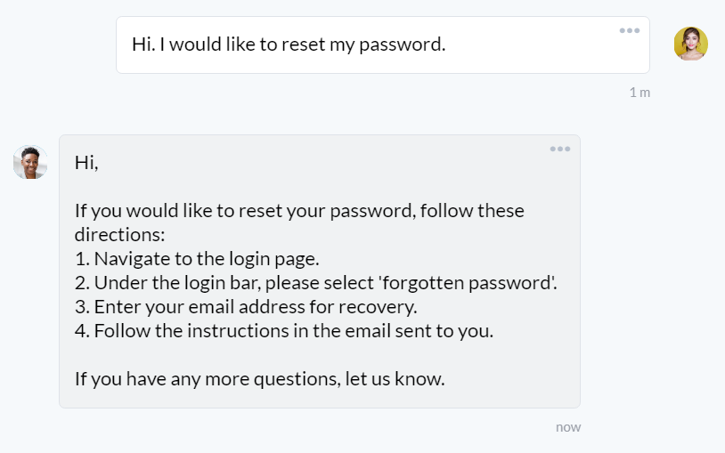
Task: Click the 'forgotten password' quoted phrase
Action: [468, 283]
